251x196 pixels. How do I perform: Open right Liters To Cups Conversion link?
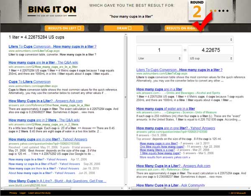click(x=179, y=70)
